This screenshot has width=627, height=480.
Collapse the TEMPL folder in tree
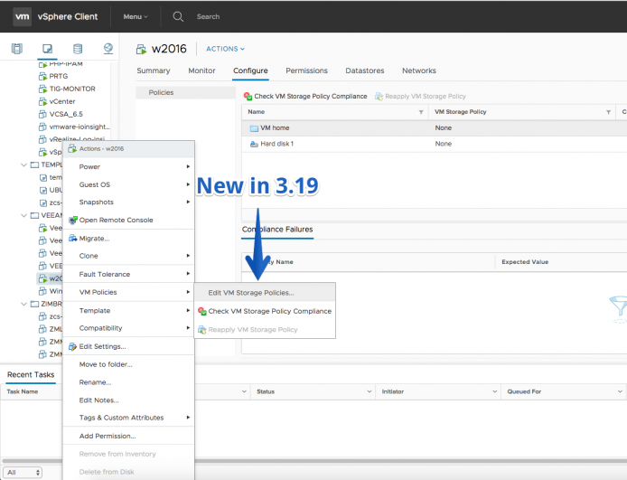click(x=24, y=165)
